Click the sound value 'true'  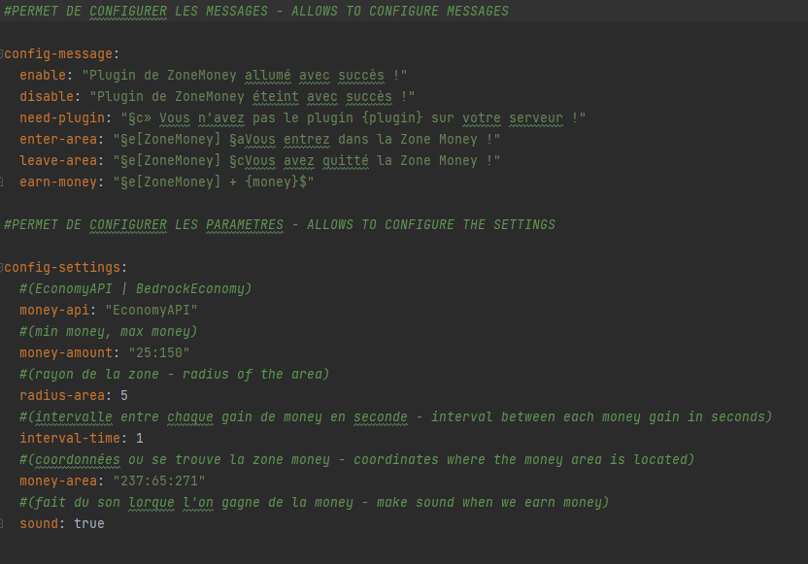88,523
